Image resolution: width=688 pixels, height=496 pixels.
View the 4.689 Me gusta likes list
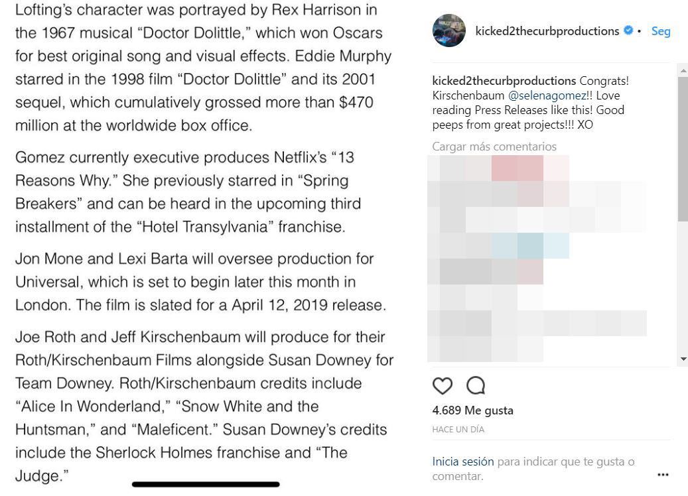[472, 410]
